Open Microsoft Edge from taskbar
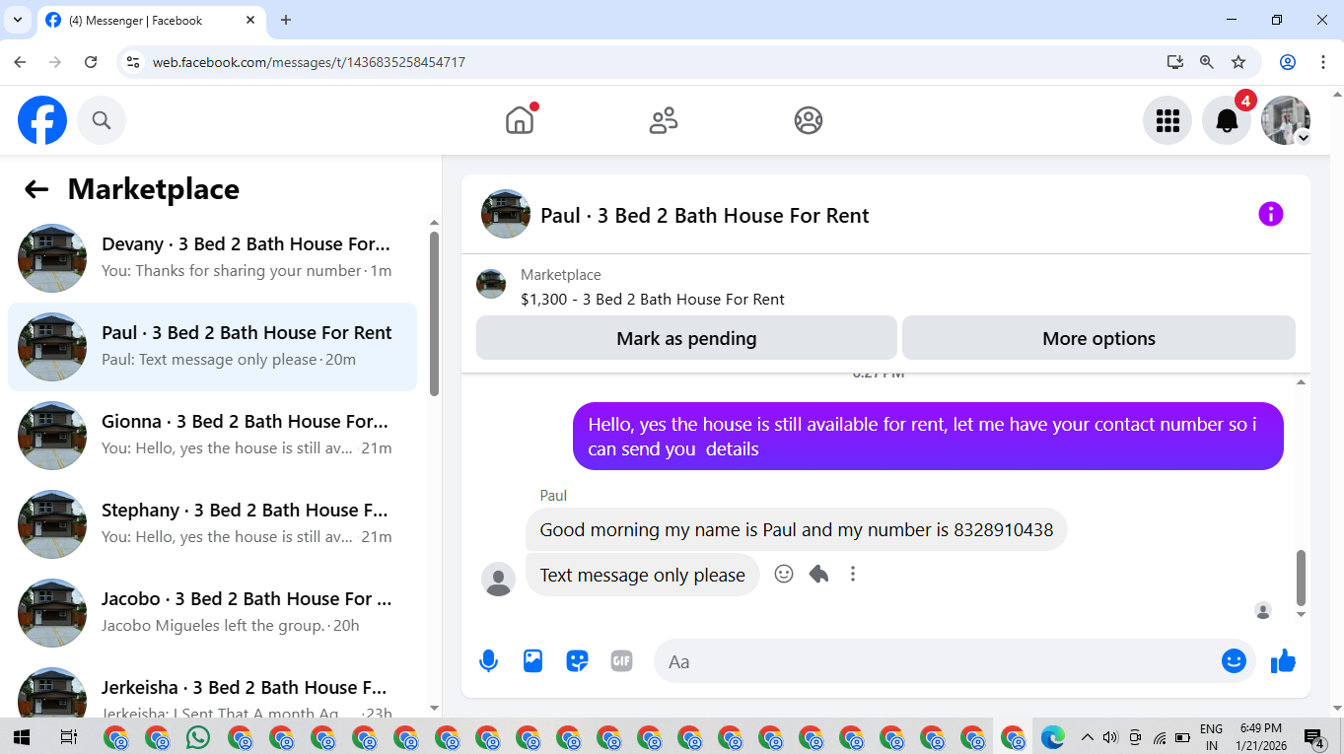Viewport: 1344px width, 754px height. (1053, 736)
